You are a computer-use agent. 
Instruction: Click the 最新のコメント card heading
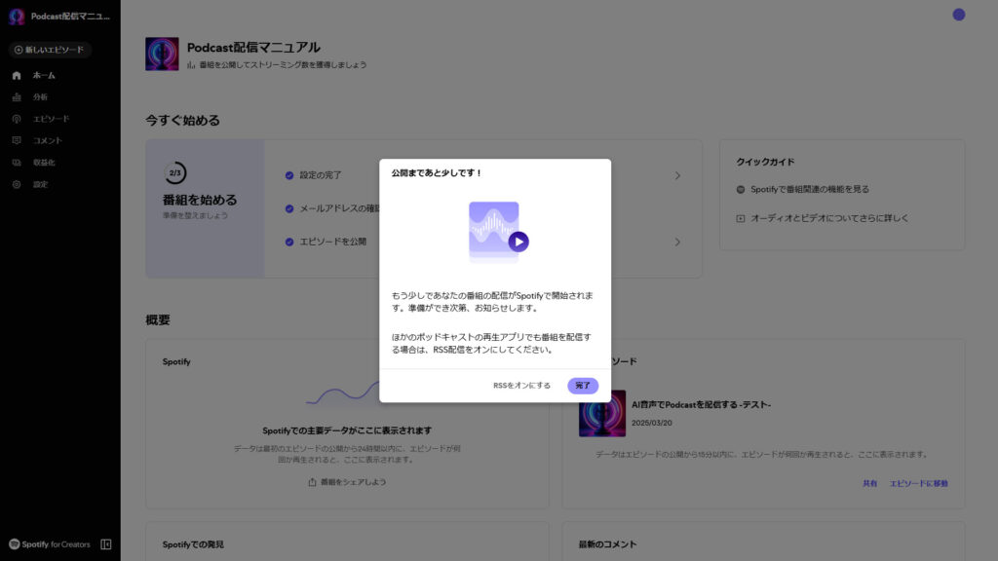click(x=607, y=544)
